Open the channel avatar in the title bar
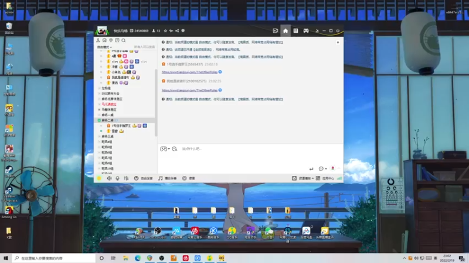The width and height of the screenshot is (469, 263). tap(101, 30)
